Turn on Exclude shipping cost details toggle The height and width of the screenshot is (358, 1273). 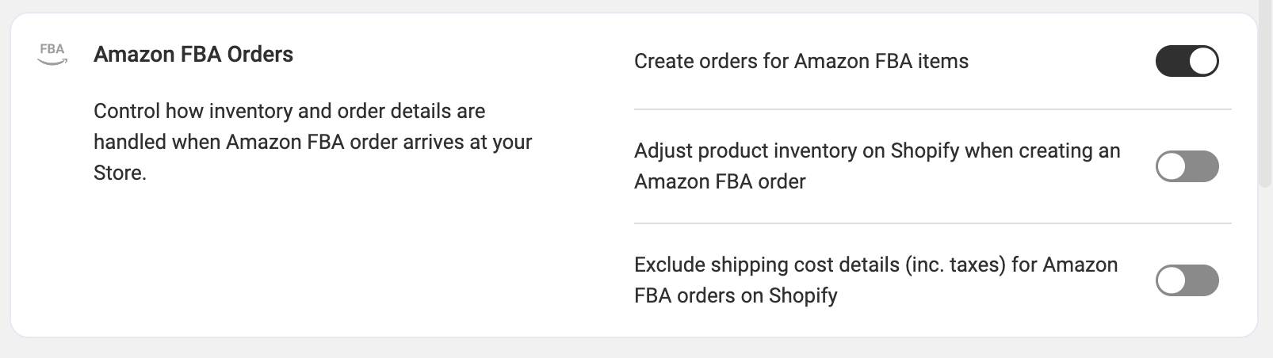click(x=1187, y=280)
